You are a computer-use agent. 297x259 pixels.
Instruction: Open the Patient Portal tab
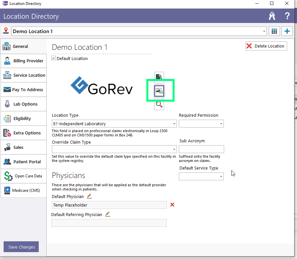click(x=24, y=162)
